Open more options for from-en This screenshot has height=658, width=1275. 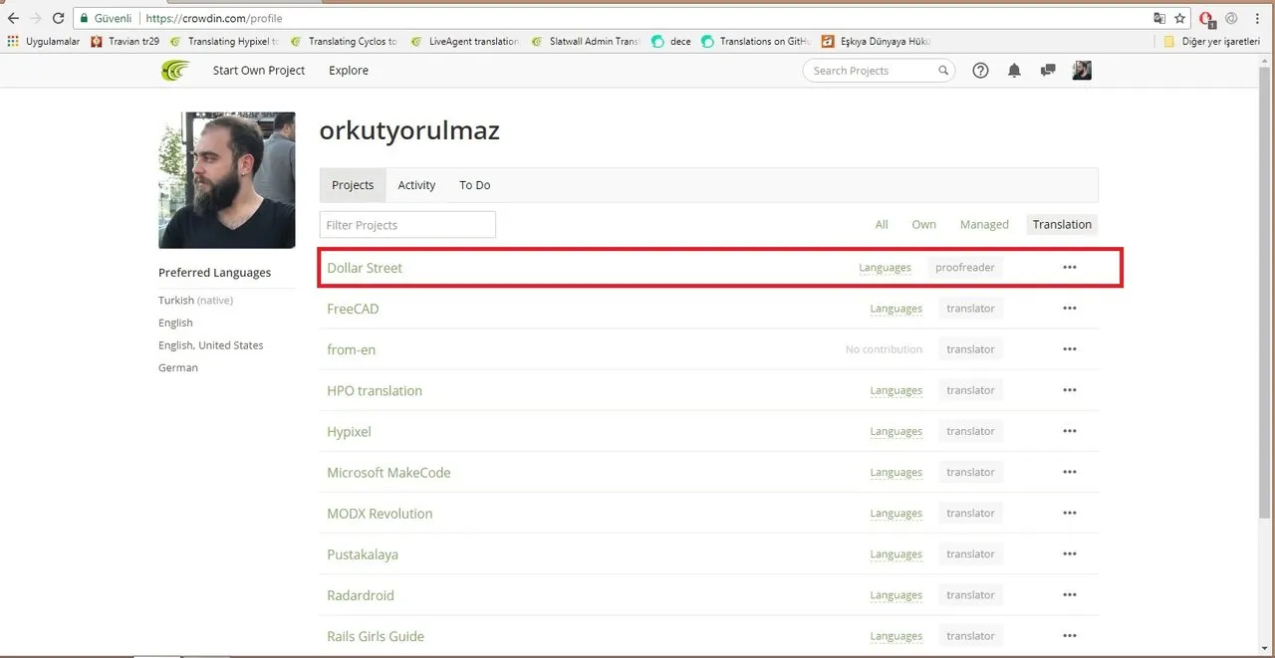[x=1070, y=349]
